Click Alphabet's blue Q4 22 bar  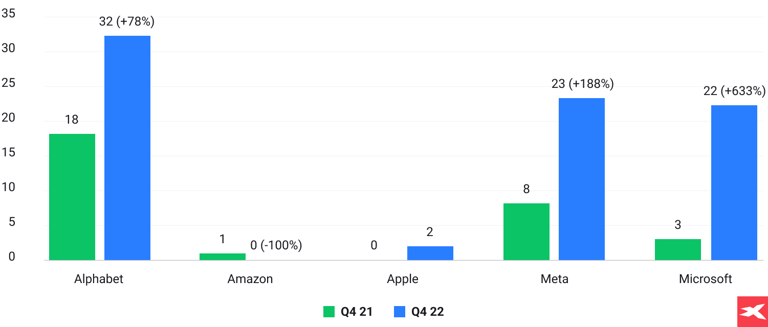pyautogui.click(x=127, y=148)
